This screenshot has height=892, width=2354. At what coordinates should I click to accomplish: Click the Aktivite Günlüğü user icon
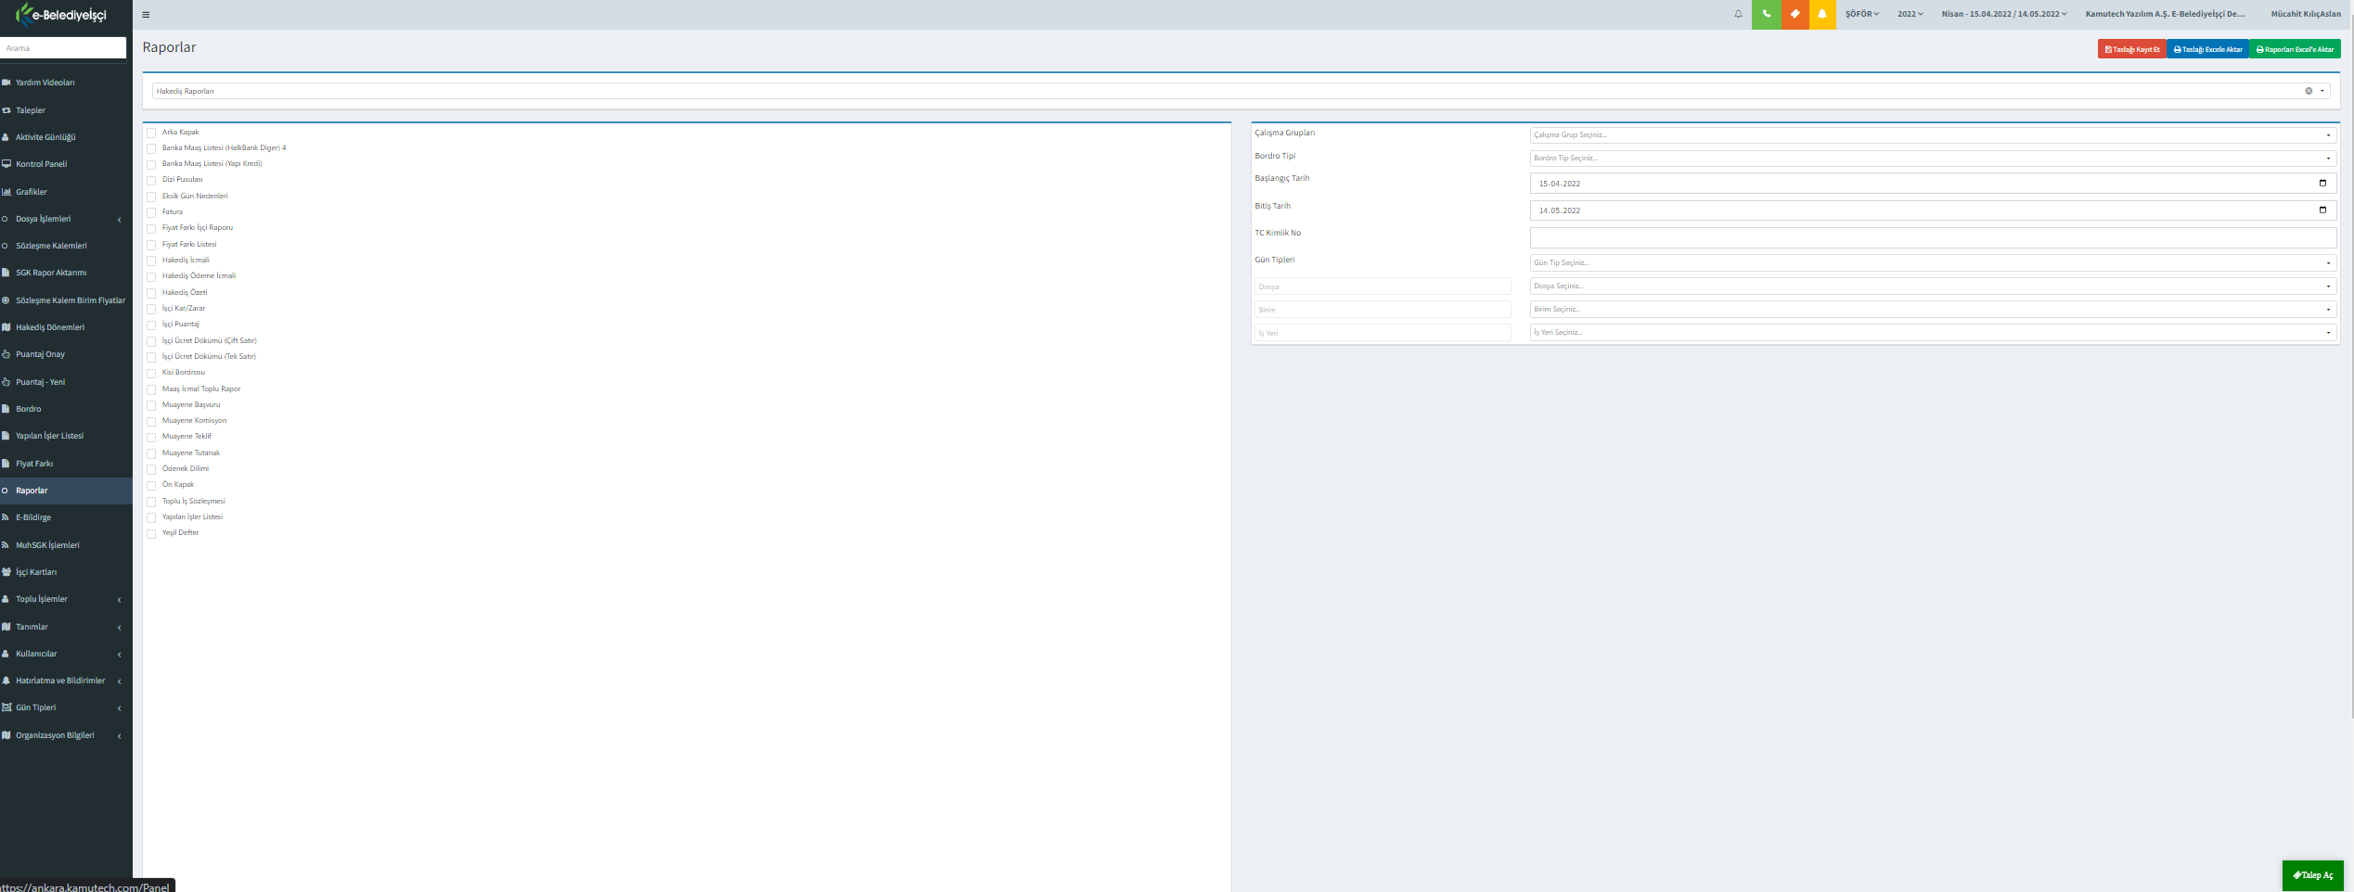click(x=6, y=137)
